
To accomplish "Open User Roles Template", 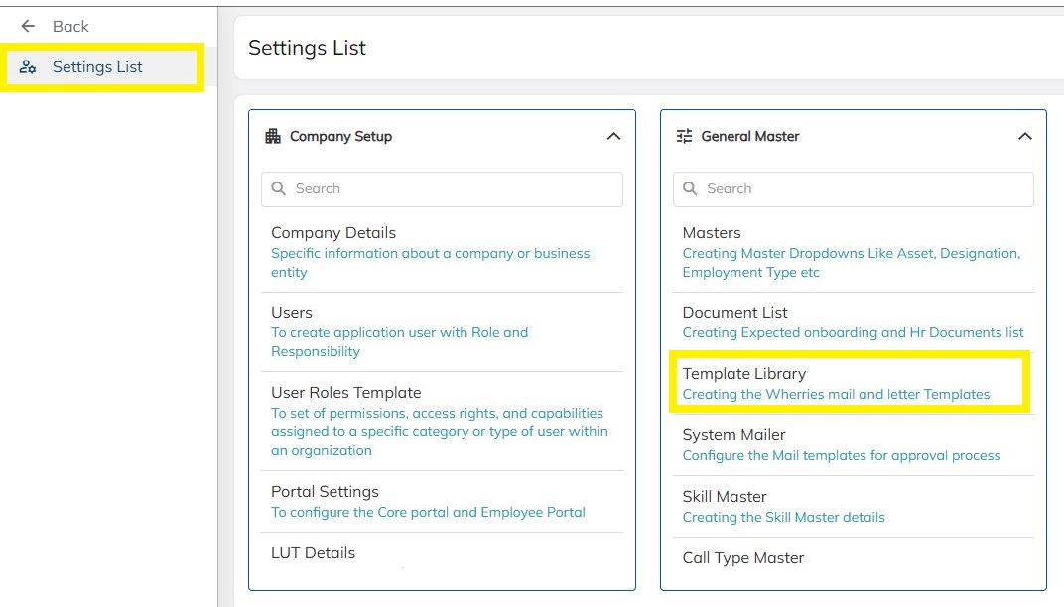I will tap(345, 393).
